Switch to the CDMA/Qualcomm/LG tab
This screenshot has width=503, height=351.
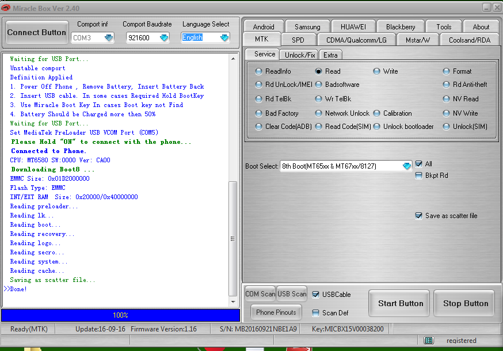(x=356, y=40)
